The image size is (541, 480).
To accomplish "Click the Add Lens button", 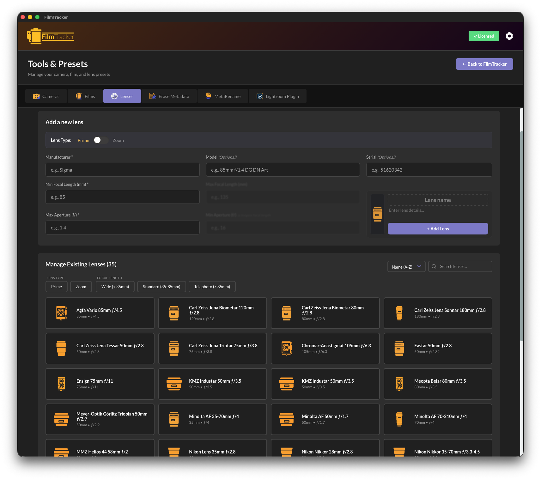I will tap(438, 229).
